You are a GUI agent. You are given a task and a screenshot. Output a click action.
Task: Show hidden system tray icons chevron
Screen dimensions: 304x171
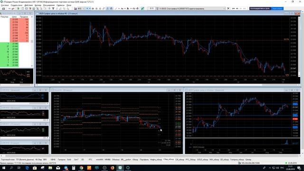pyautogui.click(x=270, y=168)
